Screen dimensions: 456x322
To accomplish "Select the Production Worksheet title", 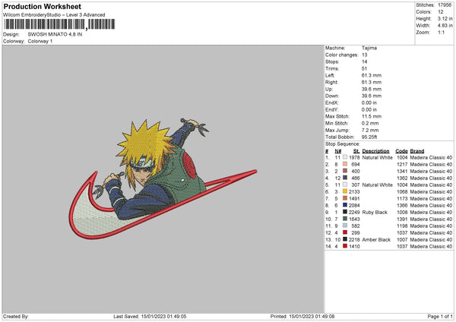I will click(42, 6).
